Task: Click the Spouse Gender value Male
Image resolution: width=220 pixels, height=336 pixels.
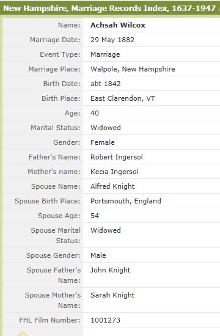Action: pos(98,255)
